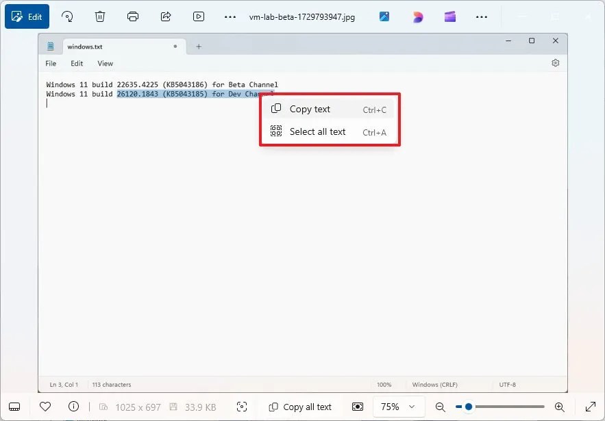
Task: Favorite the image with the heart
Action: pos(45,406)
